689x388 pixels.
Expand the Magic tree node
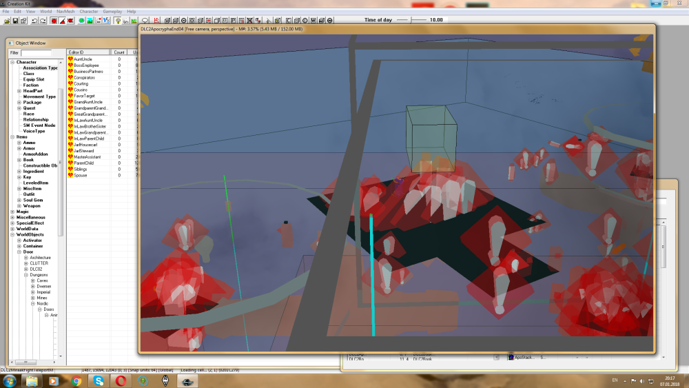(x=12, y=212)
